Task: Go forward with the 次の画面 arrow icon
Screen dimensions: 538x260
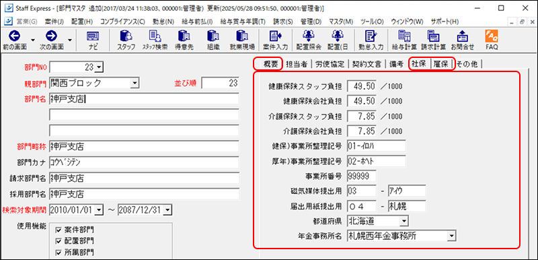Action: [x=52, y=36]
